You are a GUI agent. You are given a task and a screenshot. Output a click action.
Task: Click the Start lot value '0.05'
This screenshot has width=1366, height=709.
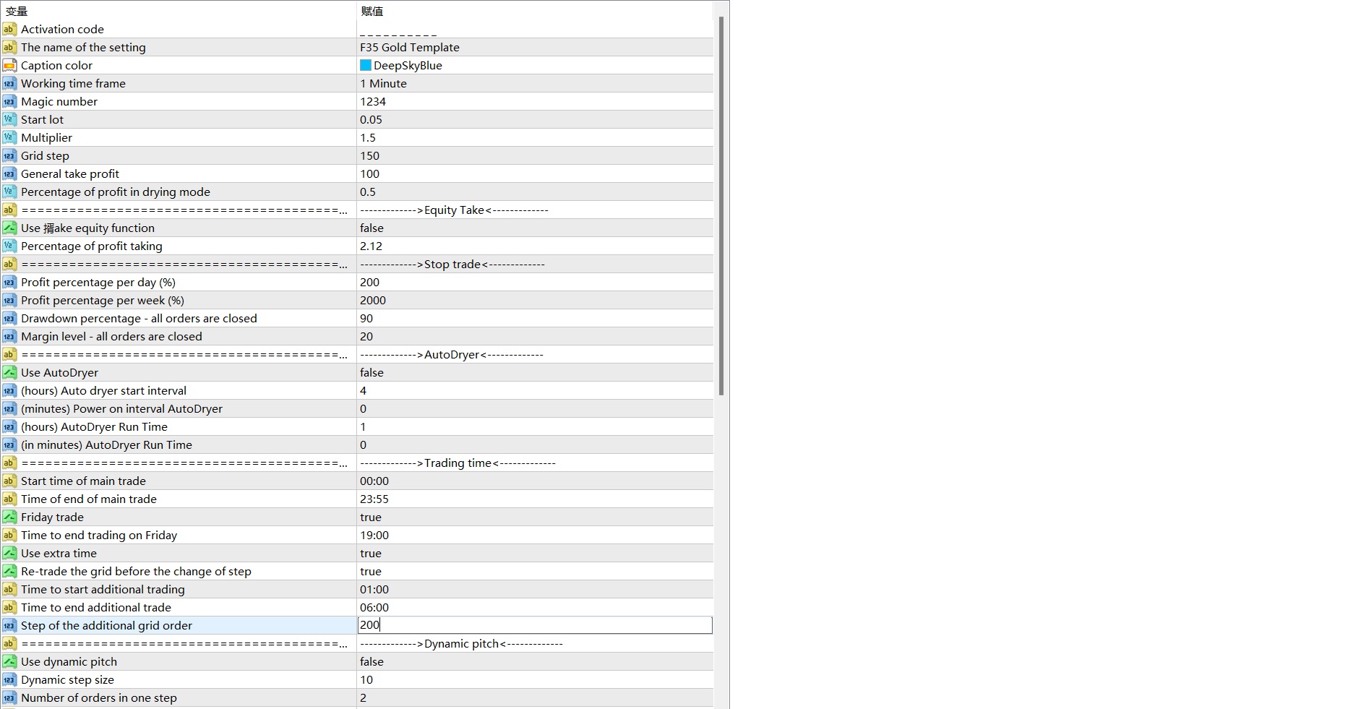pyautogui.click(x=371, y=119)
